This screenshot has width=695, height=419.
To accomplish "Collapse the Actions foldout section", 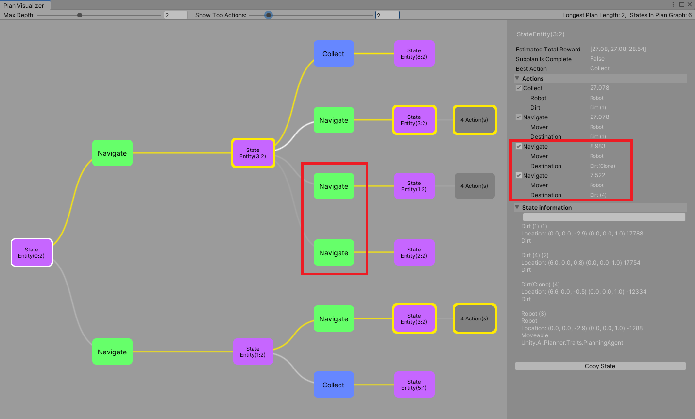I will pyautogui.click(x=517, y=79).
